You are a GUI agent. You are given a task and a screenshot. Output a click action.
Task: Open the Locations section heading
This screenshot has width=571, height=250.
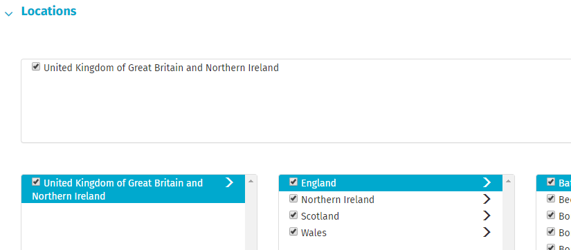49,11
